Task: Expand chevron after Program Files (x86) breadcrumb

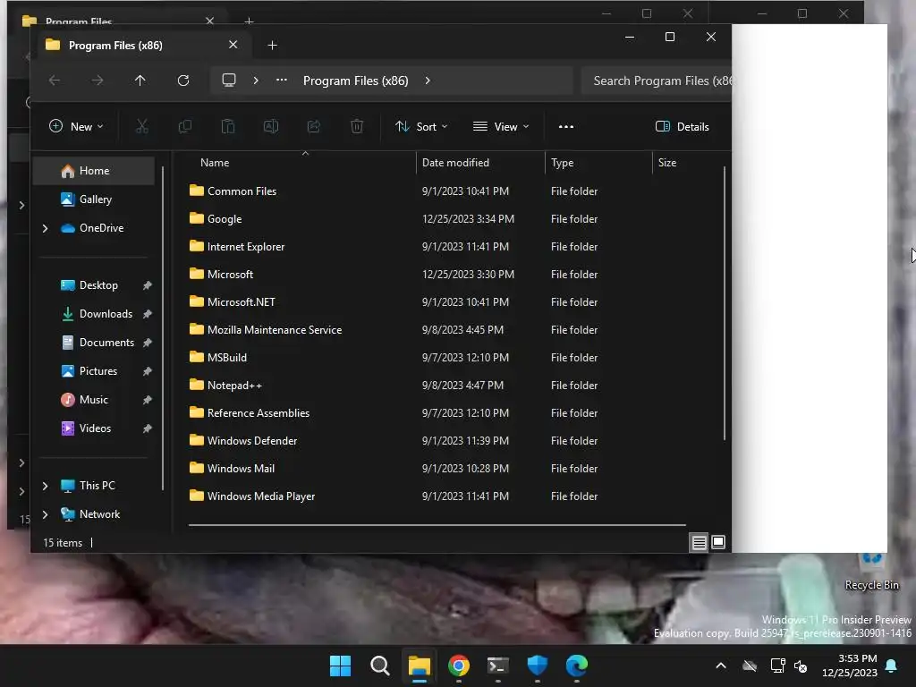Action: point(428,81)
